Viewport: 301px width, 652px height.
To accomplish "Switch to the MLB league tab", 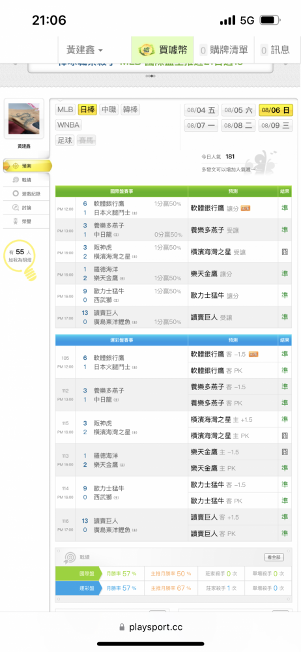I will pyautogui.click(x=66, y=110).
